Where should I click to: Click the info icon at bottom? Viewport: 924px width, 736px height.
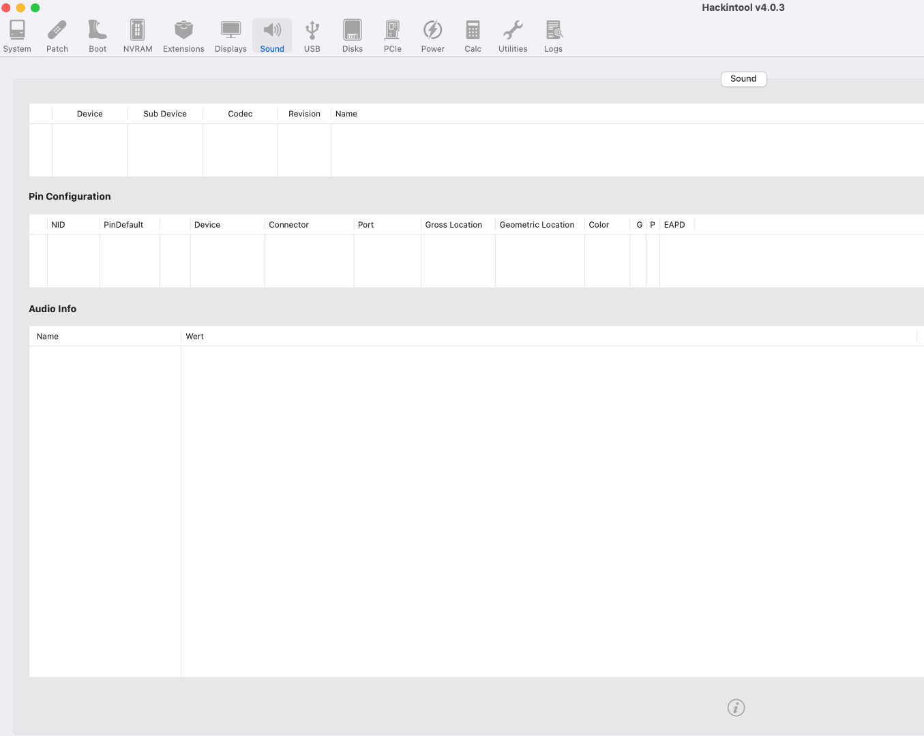(x=736, y=707)
